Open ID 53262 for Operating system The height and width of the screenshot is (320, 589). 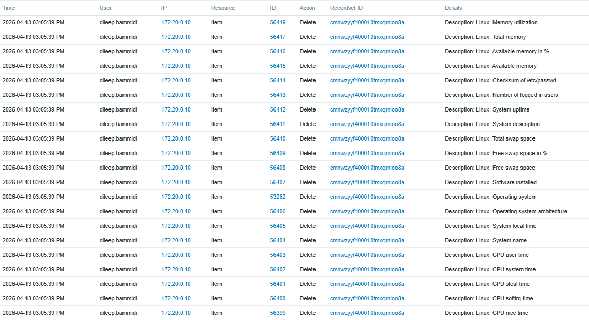pos(278,197)
